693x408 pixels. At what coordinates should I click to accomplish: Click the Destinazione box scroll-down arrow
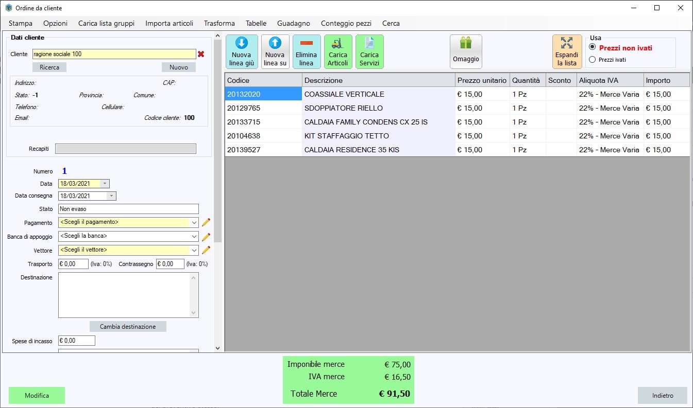(x=194, y=312)
